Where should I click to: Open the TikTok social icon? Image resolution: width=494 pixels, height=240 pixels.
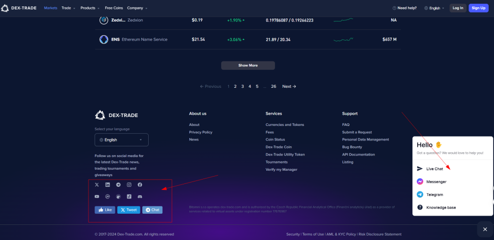[129, 196]
